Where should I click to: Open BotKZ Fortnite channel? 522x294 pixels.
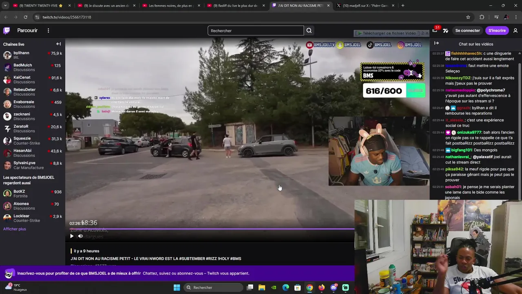[33, 194]
